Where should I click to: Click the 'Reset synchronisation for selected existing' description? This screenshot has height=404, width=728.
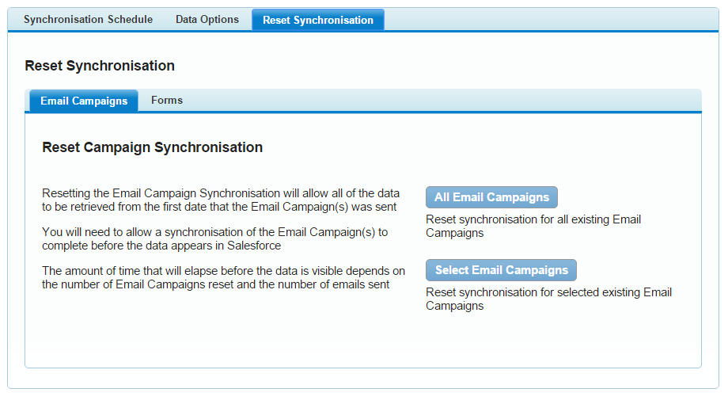(x=549, y=299)
